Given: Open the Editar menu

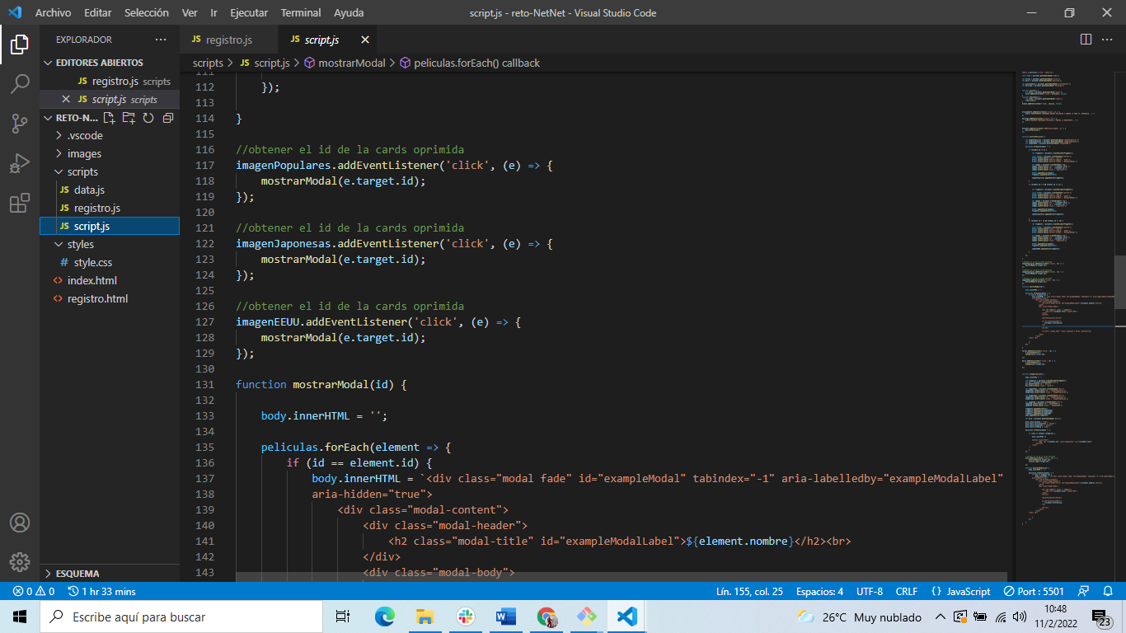Looking at the screenshot, I should [x=97, y=12].
